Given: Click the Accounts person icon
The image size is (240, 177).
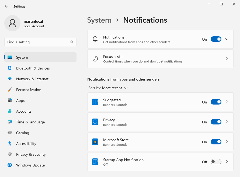Looking at the screenshot, I should pyautogui.click(x=10, y=111).
